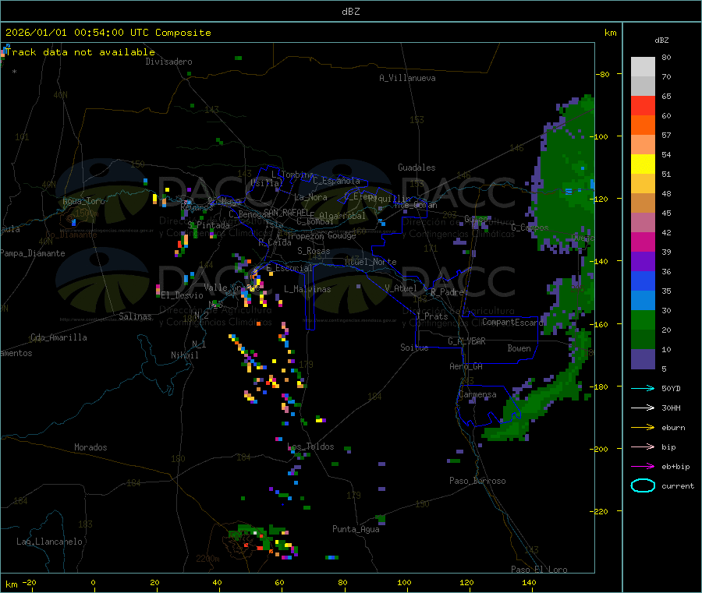
Task: Click the Atuel_Norte map label
Action: (370, 262)
